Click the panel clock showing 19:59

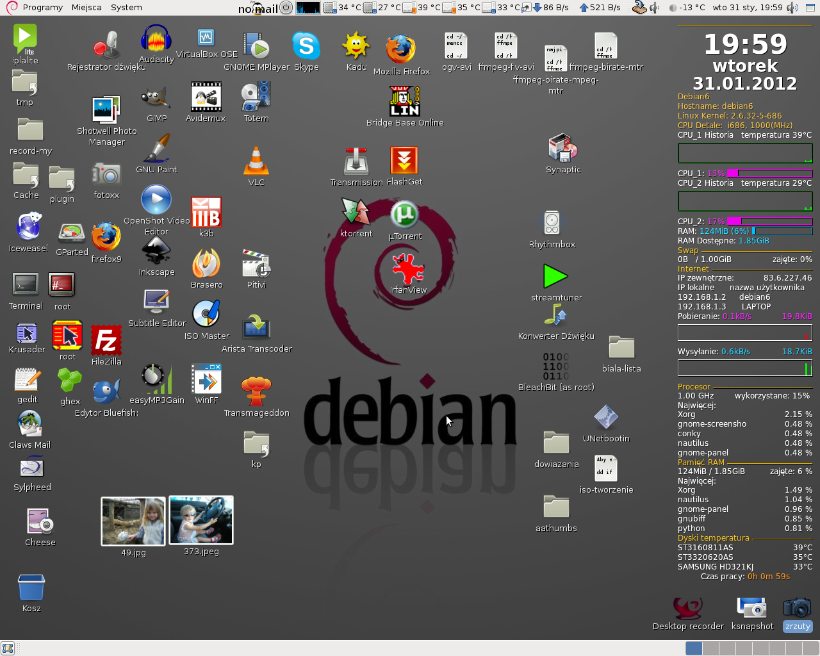click(x=747, y=8)
